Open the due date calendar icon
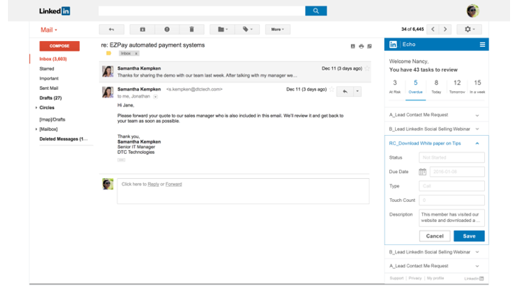This screenshot has height=291, width=518. (x=422, y=172)
